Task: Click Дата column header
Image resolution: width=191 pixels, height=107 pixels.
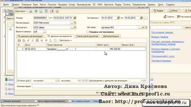Action: click(35, 45)
